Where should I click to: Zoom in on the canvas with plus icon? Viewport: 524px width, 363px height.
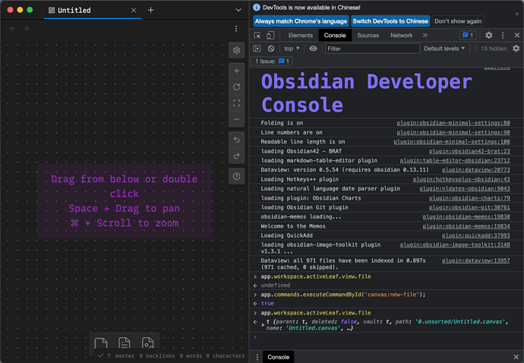237,71
